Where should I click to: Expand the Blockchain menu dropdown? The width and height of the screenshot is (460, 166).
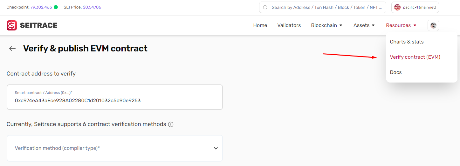[327, 25]
